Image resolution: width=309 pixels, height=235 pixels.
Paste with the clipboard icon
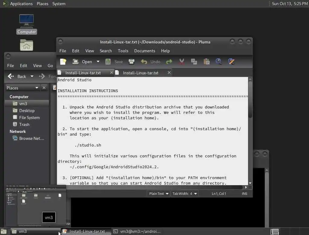point(206,62)
